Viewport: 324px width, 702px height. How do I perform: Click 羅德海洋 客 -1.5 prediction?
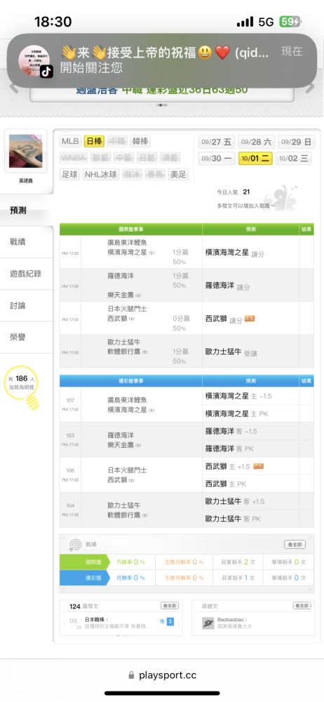tap(231, 431)
